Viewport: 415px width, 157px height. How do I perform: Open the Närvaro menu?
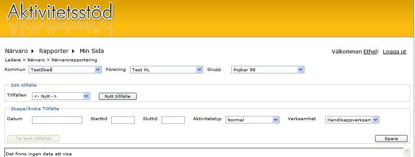(17, 51)
